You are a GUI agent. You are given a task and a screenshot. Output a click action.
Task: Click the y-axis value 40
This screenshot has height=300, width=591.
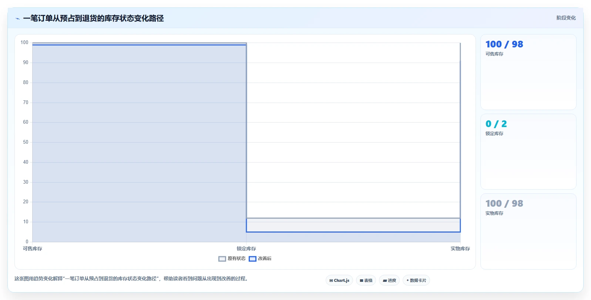[26, 162]
